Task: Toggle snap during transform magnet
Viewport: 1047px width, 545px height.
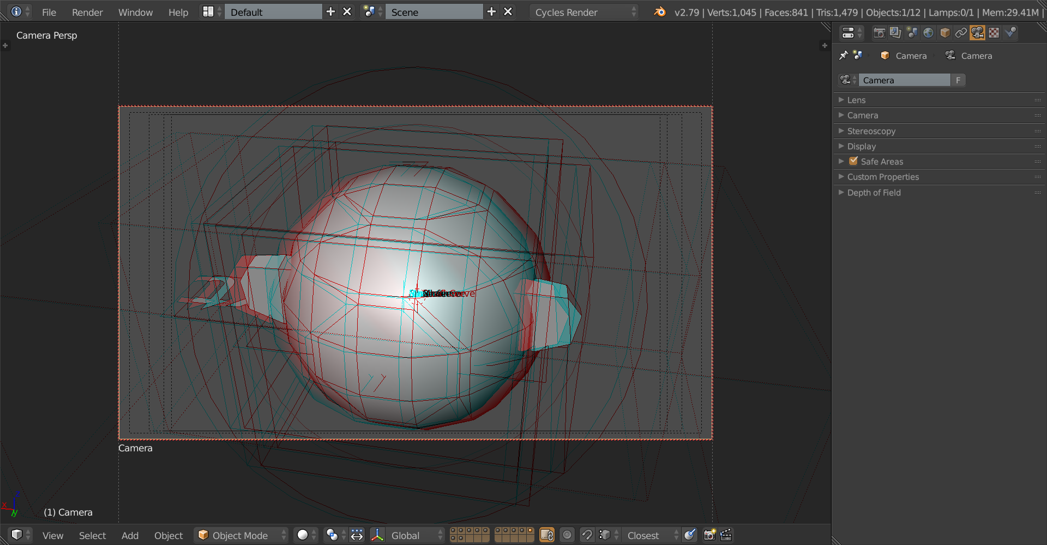Action: click(587, 535)
